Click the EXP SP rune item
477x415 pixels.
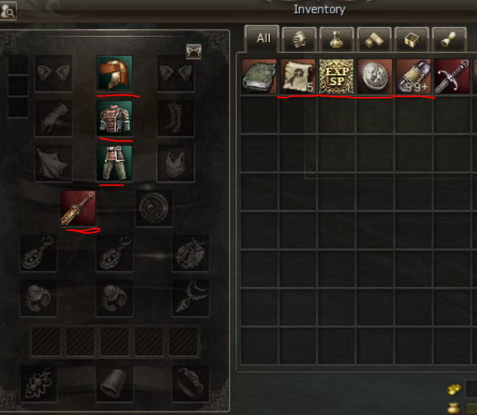[x=336, y=76]
